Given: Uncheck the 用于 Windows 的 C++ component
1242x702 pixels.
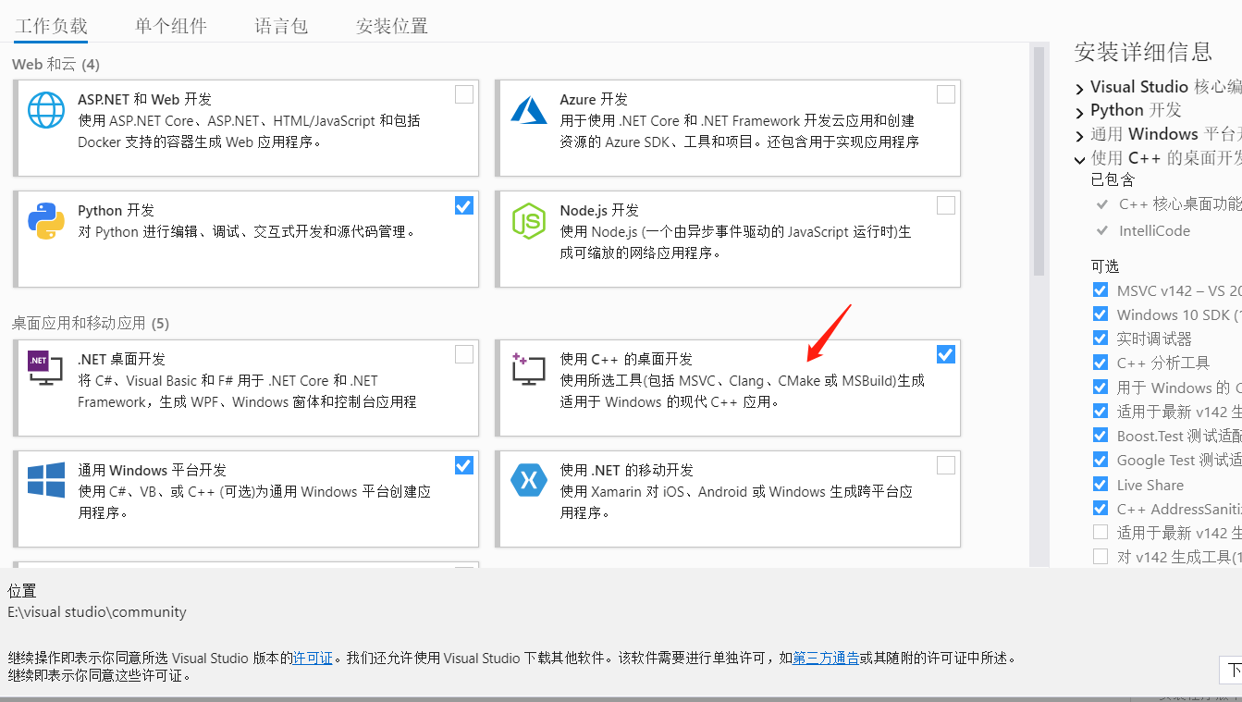Looking at the screenshot, I should coord(1101,387).
